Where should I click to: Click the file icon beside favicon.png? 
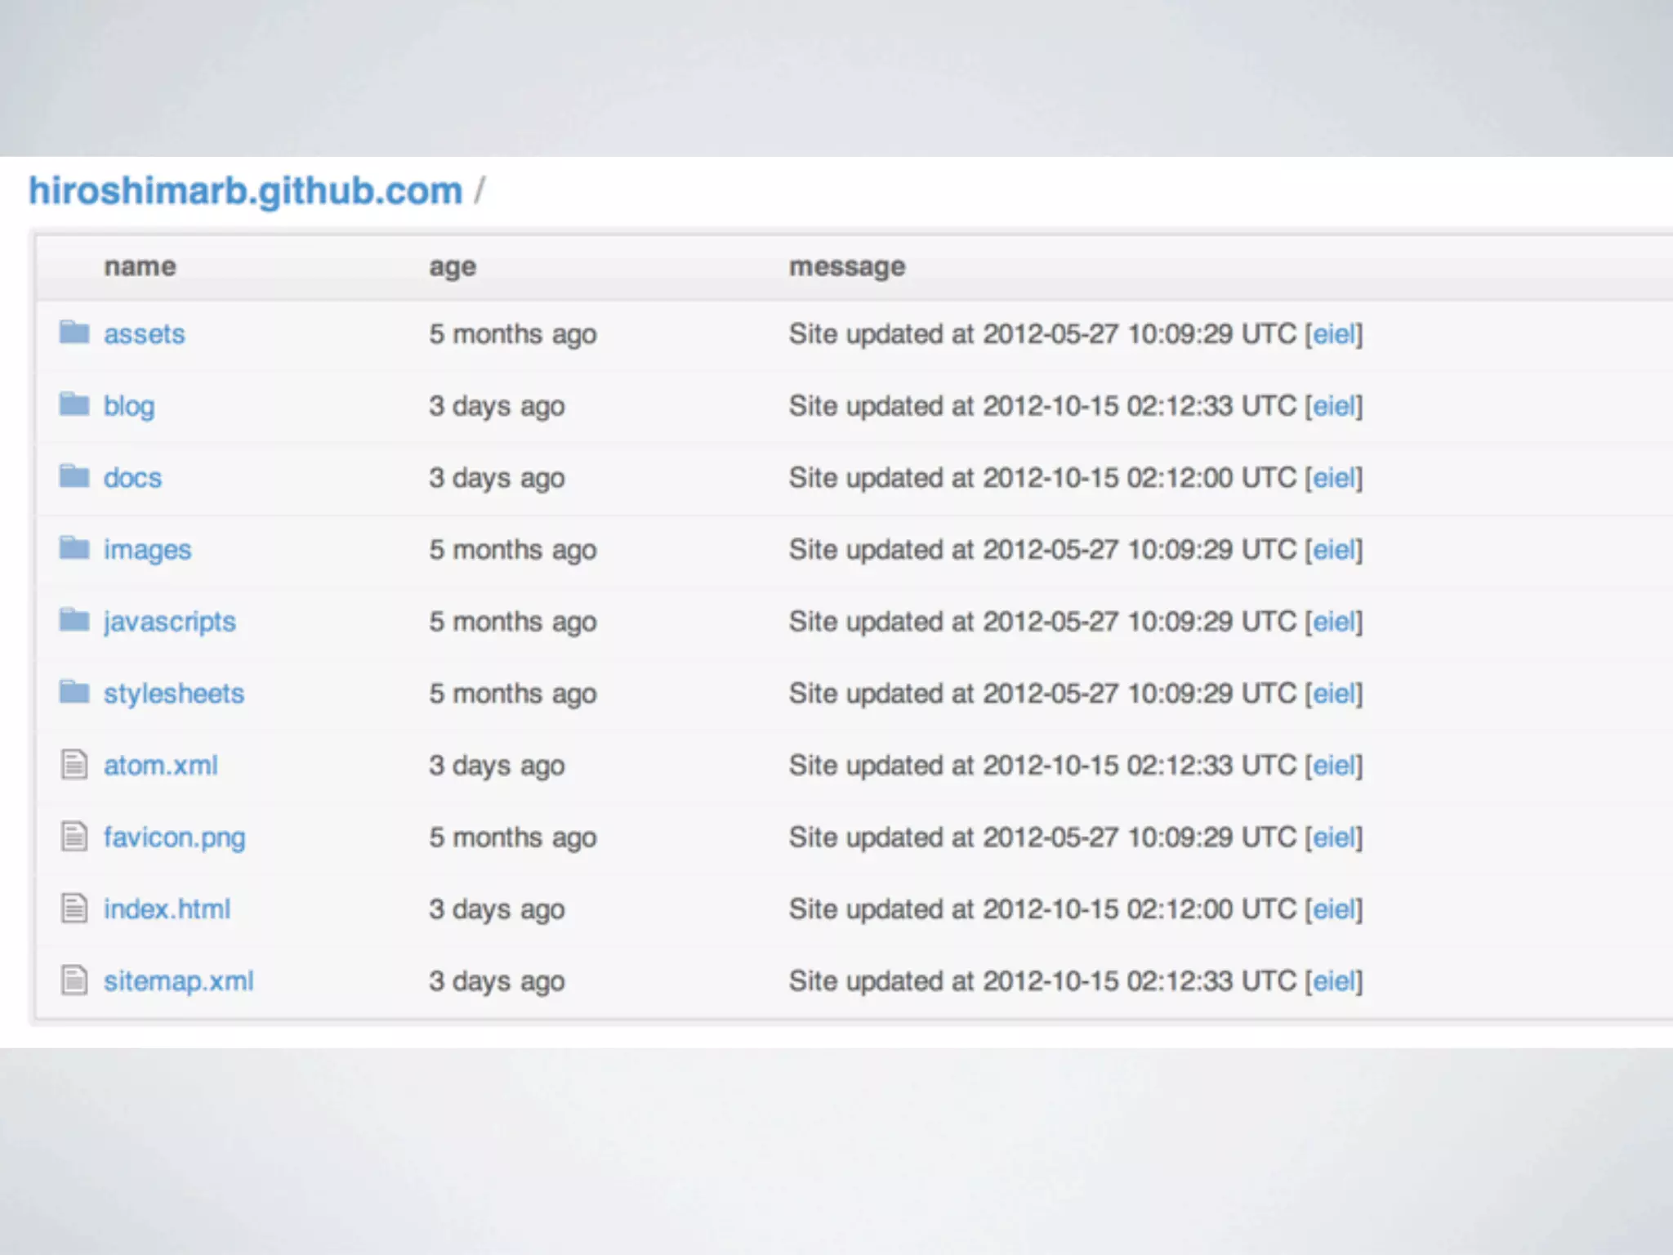tap(74, 837)
